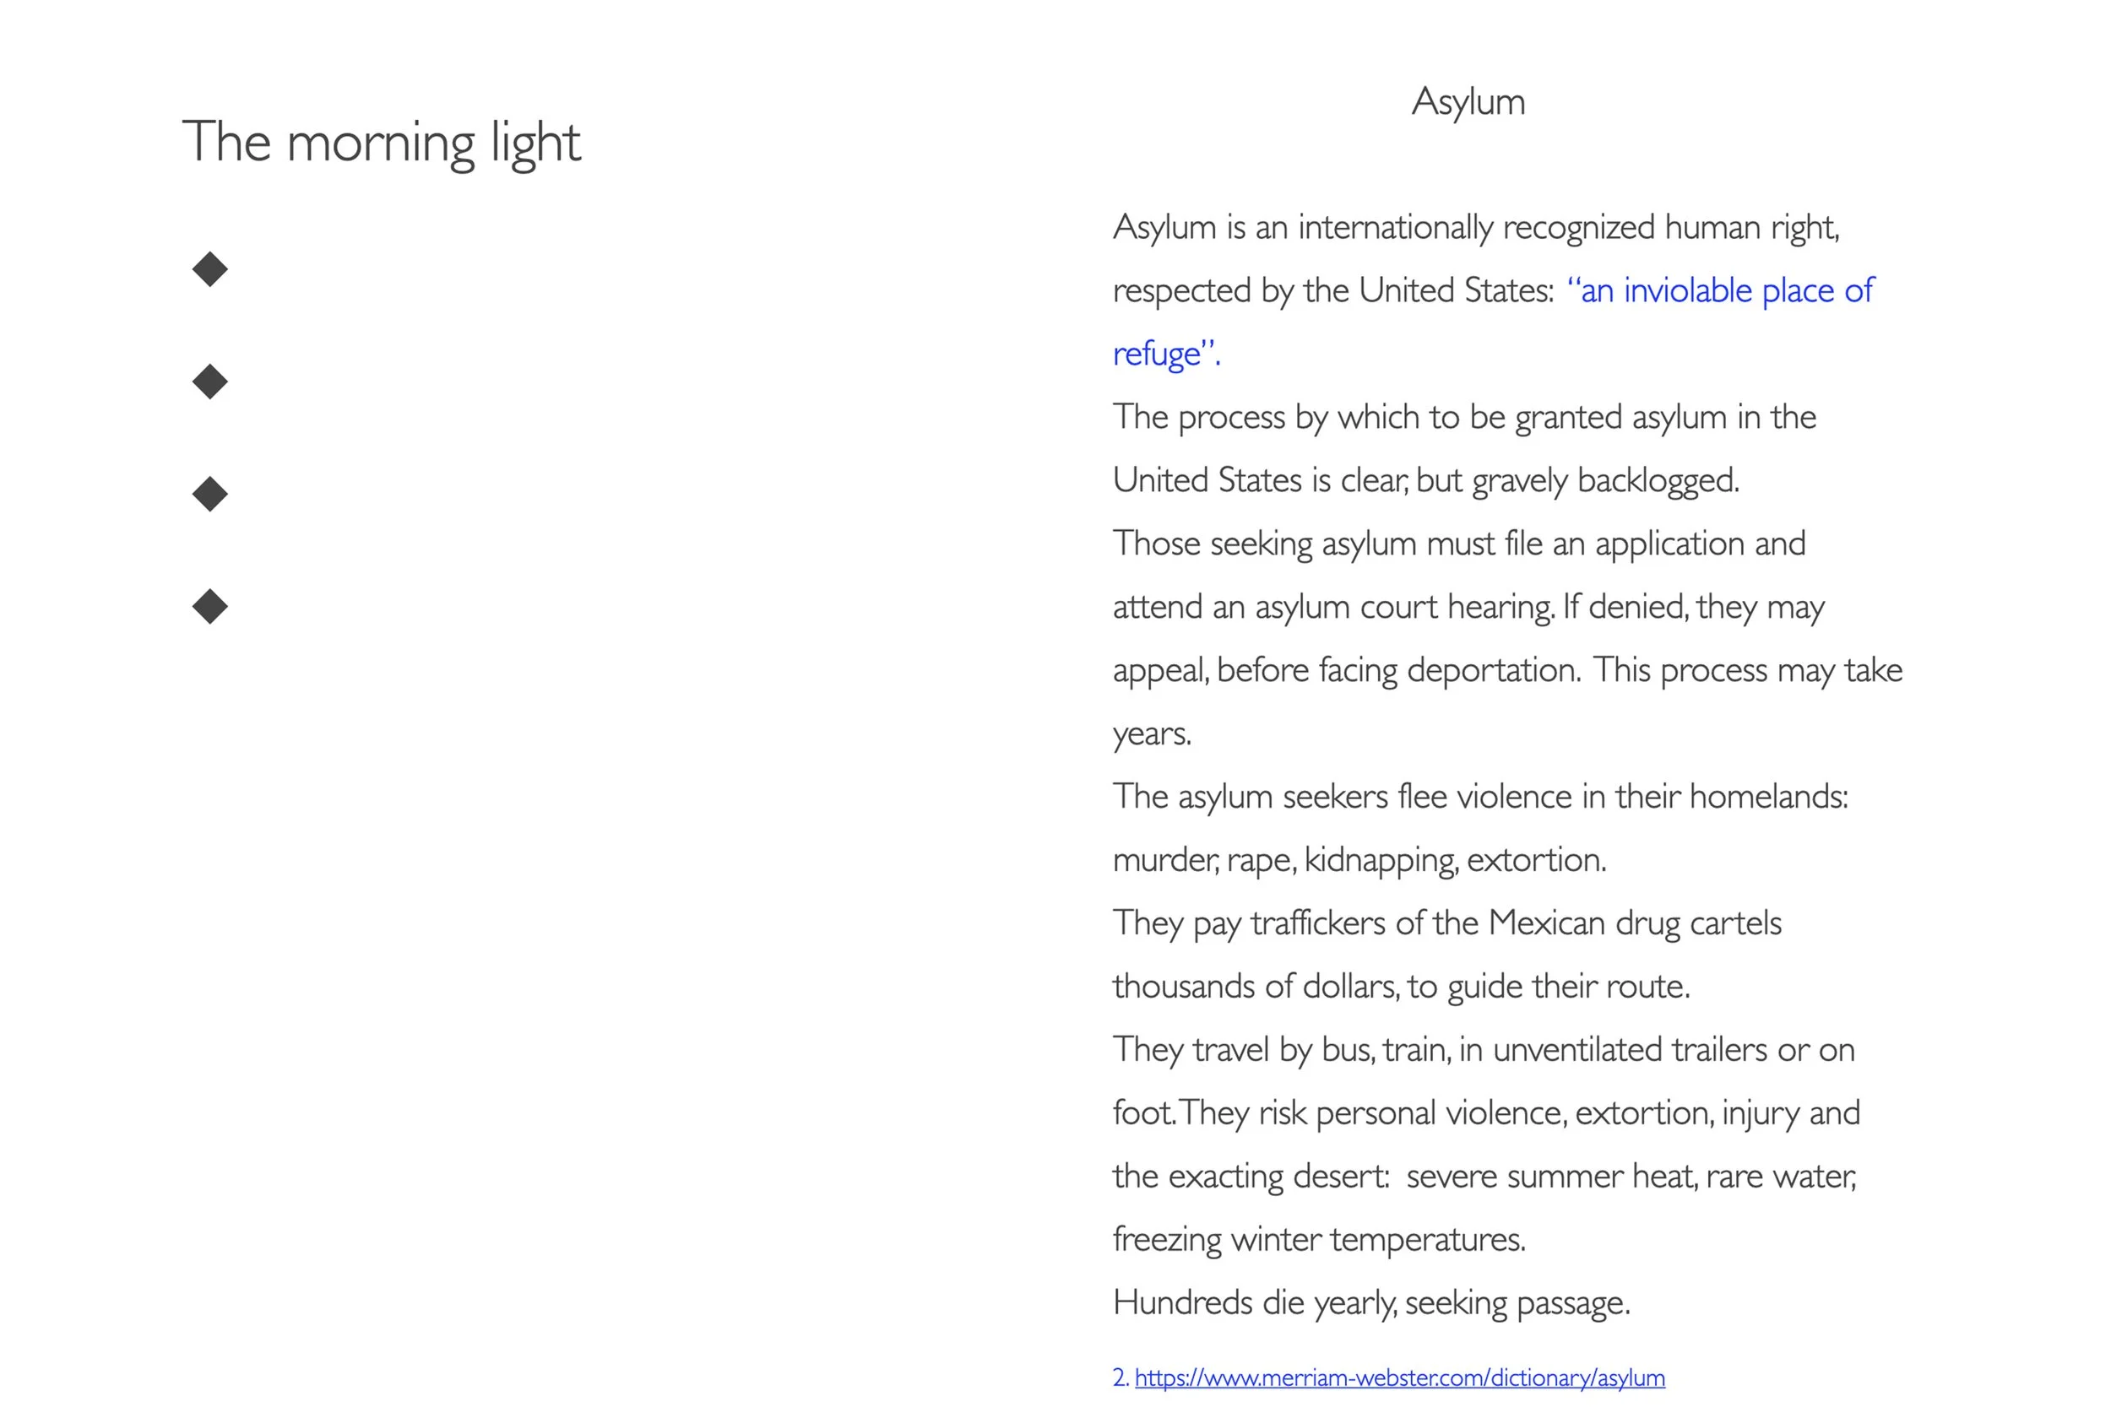Select the third diamond bullet
Image resolution: width=2111 pixels, height=1407 pixels.
coord(210,495)
